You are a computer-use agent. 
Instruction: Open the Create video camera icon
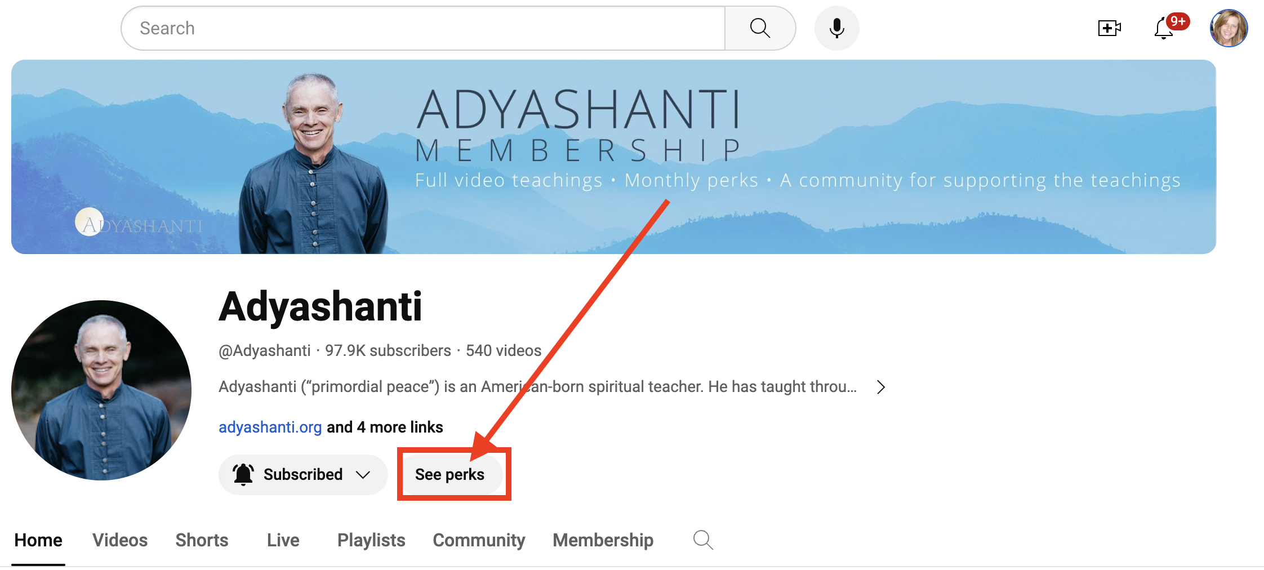click(x=1110, y=28)
